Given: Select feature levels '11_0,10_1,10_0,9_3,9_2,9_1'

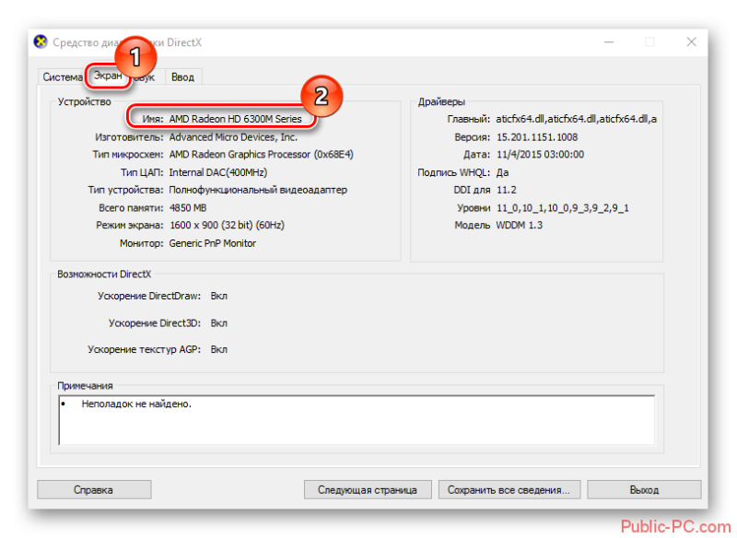Looking at the screenshot, I should (563, 208).
